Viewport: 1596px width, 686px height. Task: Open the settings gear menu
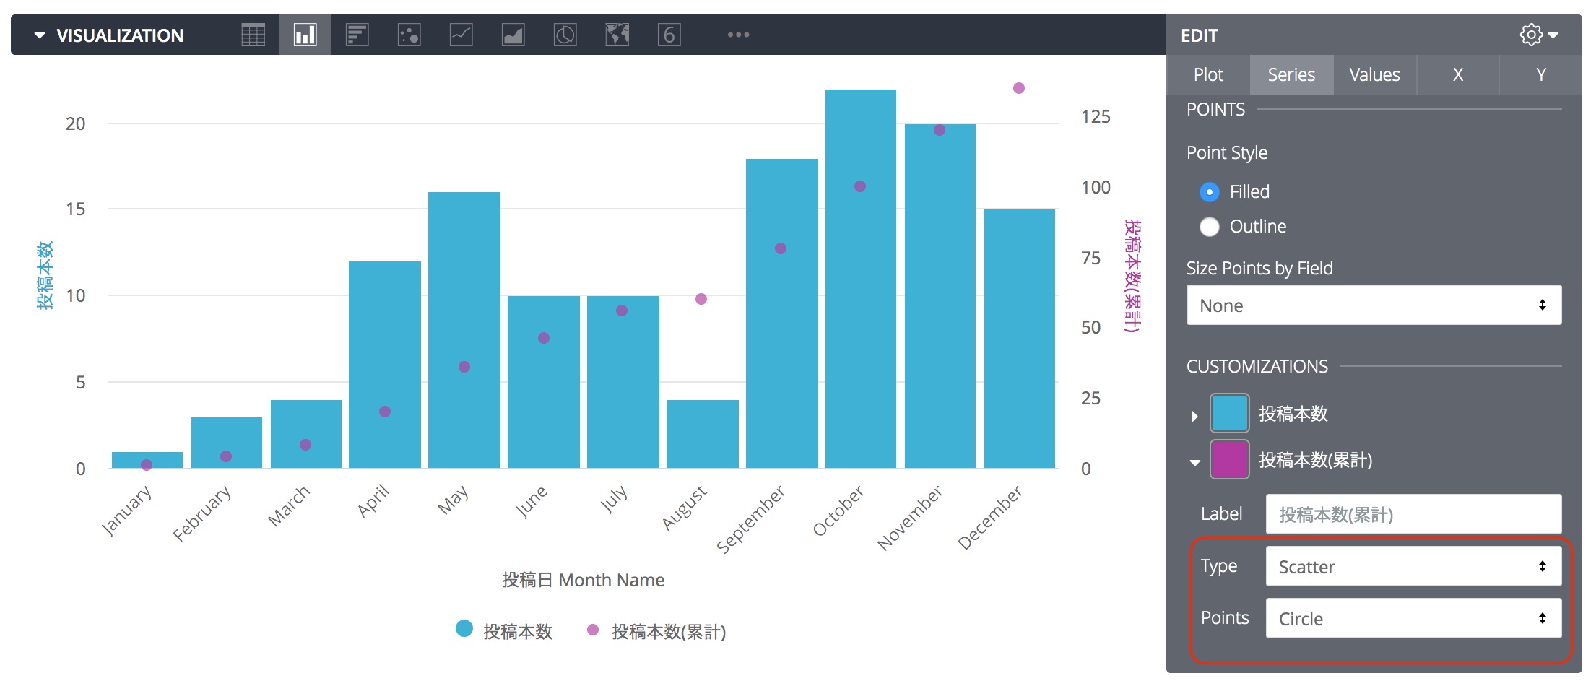point(1531,35)
